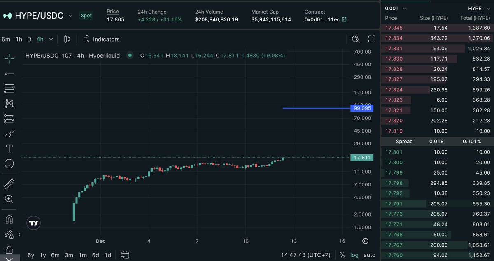The width and height of the screenshot is (494, 261).
Task: Click the Spread row value 0.101%
Action: pyautogui.click(x=471, y=141)
